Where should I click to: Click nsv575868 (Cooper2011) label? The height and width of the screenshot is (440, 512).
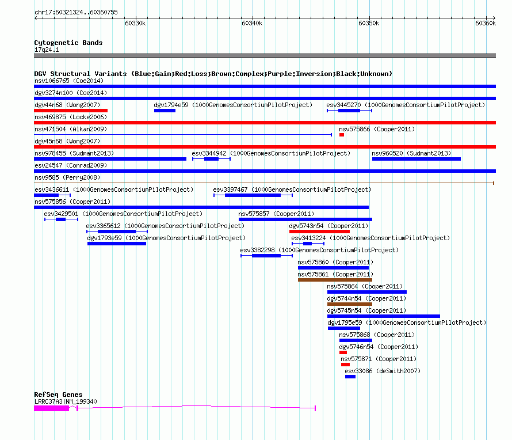click(x=377, y=335)
